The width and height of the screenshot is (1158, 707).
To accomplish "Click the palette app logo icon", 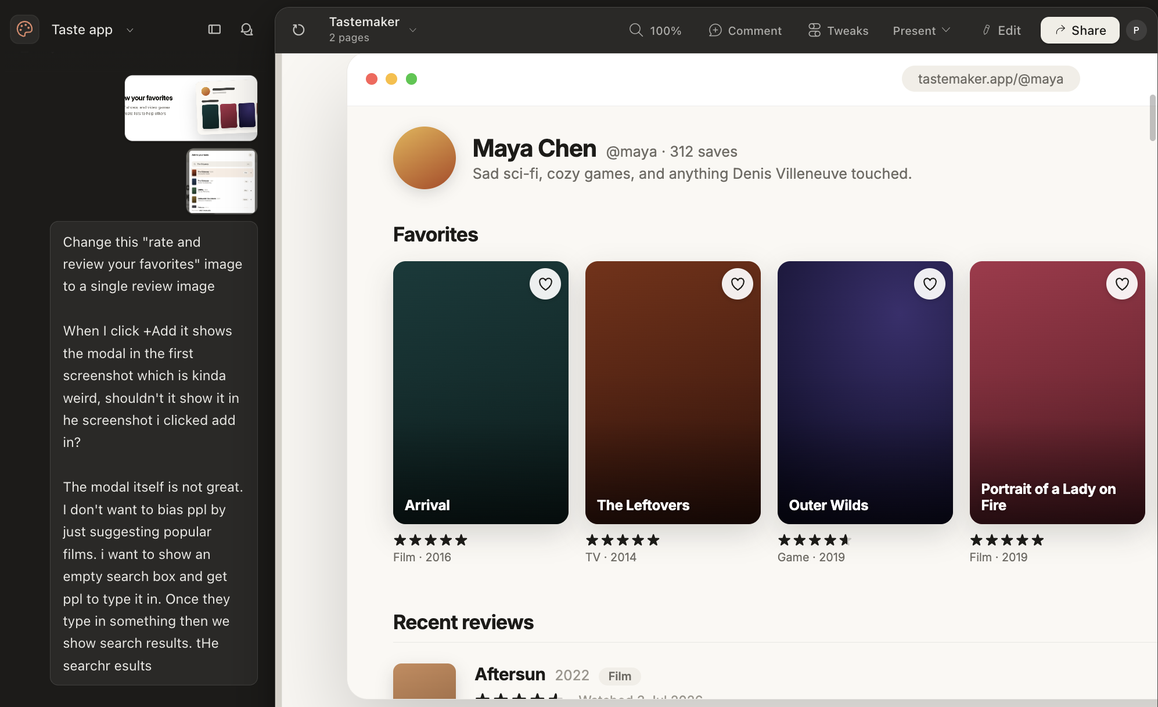I will (24, 29).
